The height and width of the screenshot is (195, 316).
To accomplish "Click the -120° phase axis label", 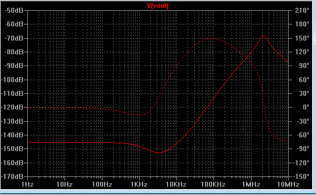I will (301, 163).
